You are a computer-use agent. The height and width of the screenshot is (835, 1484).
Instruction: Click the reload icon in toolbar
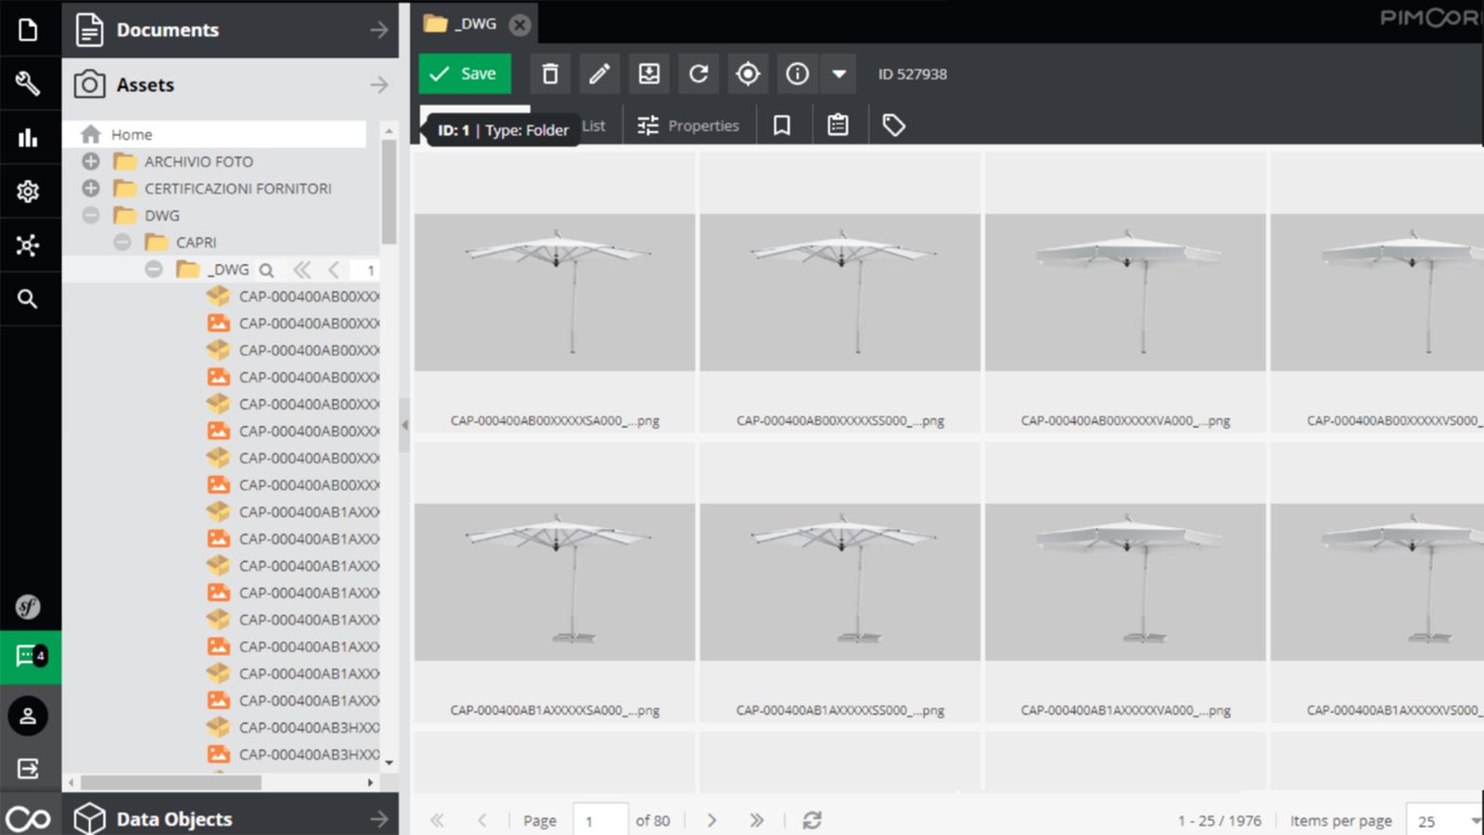coord(698,74)
